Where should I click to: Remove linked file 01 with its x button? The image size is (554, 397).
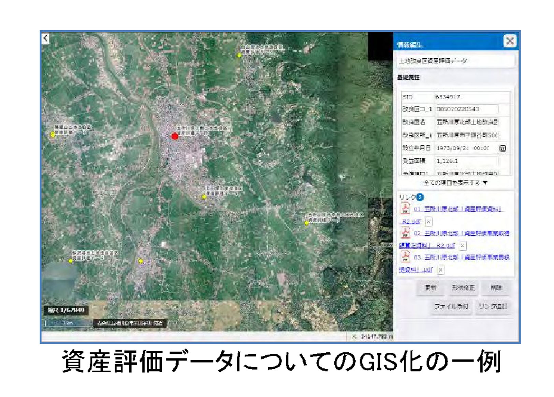coord(428,222)
